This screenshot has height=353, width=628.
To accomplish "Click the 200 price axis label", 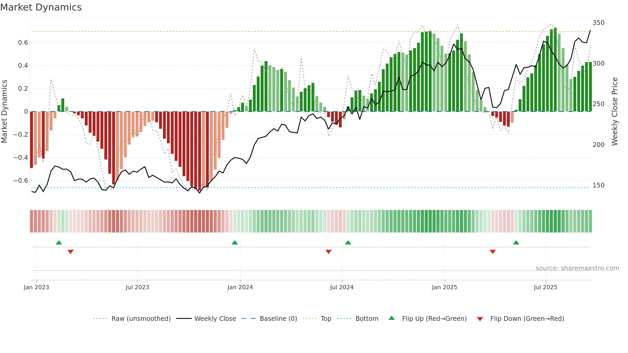I will [x=598, y=145].
